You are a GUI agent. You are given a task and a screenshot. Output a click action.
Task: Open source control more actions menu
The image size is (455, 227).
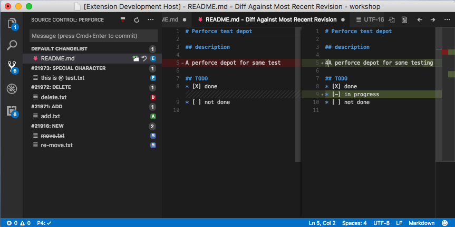[x=151, y=19]
